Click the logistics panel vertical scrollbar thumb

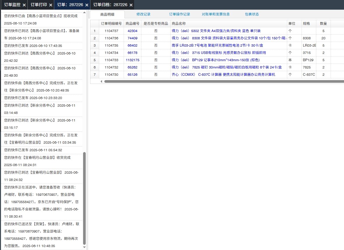84,198
